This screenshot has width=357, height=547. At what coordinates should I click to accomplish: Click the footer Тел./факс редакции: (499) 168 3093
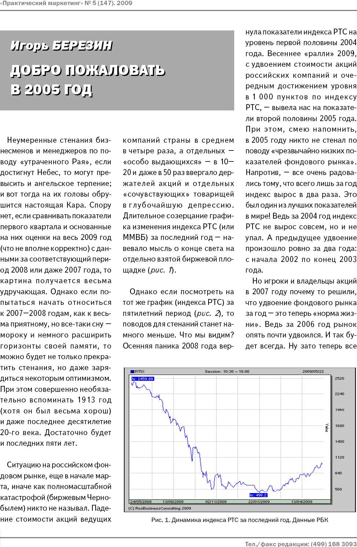pos(301,544)
